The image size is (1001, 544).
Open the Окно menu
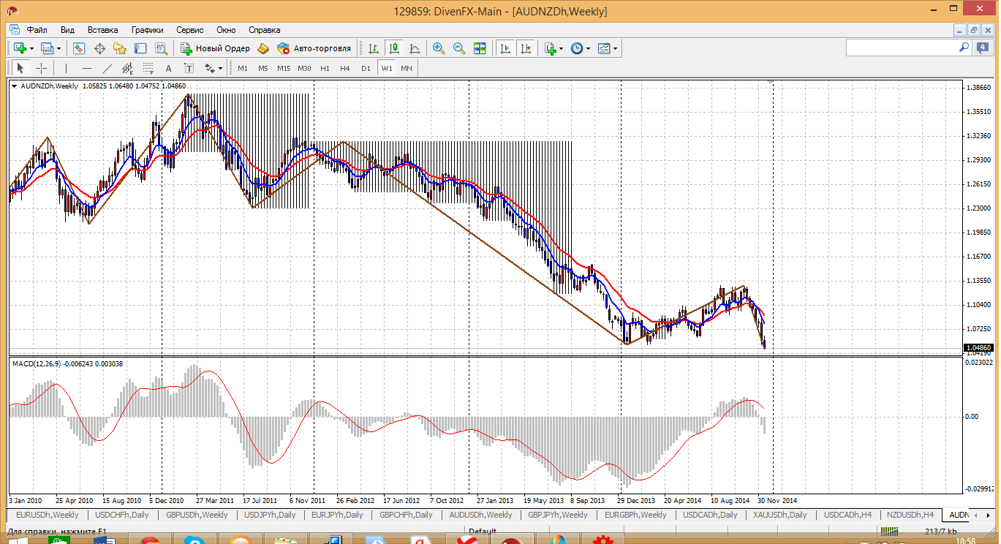click(x=227, y=30)
